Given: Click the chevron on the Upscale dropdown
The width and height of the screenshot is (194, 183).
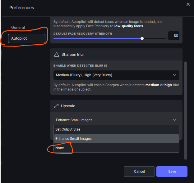Looking at the screenshot, I should (x=174, y=120).
